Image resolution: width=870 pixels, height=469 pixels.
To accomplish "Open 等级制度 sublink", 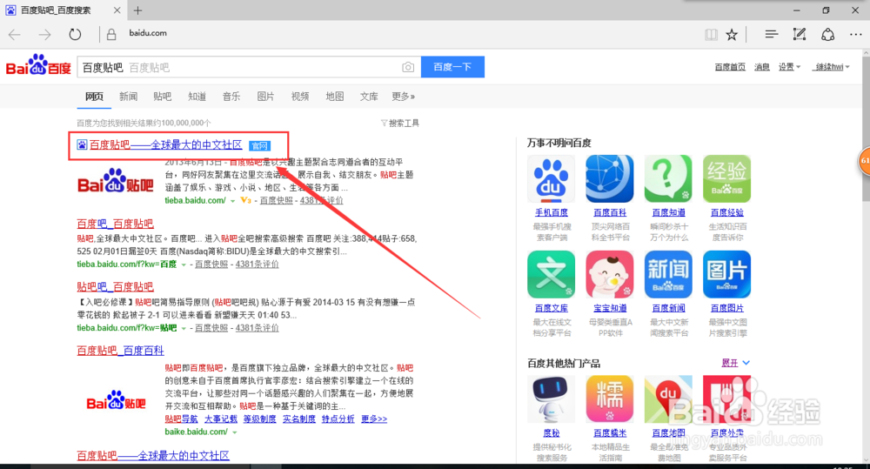I will 259,419.
